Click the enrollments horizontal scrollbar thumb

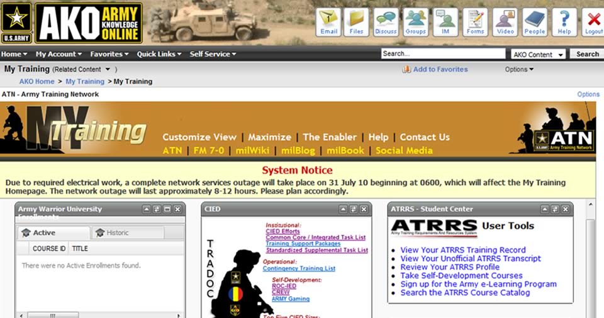click(x=53, y=315)
